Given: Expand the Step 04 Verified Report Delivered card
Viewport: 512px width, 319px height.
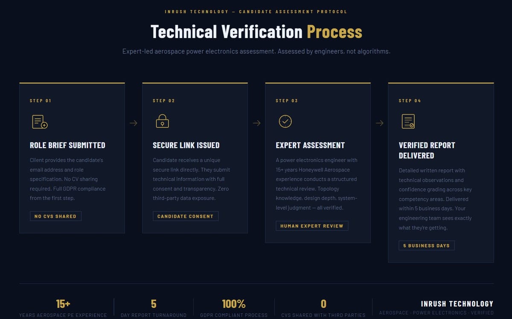Looking at the screenshot, I should [x=441, y=171].
